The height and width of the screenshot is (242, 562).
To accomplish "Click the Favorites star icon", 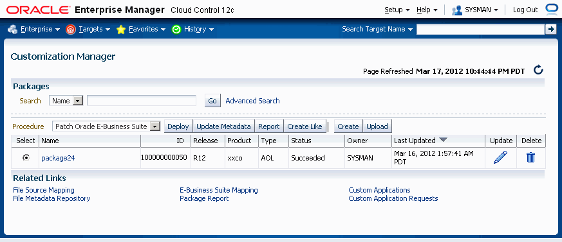I will click(121, 30).
